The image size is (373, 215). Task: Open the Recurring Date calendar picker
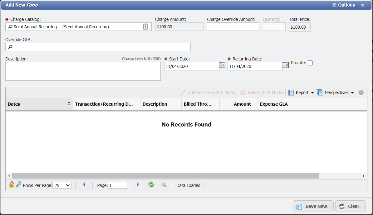[286, 65]
